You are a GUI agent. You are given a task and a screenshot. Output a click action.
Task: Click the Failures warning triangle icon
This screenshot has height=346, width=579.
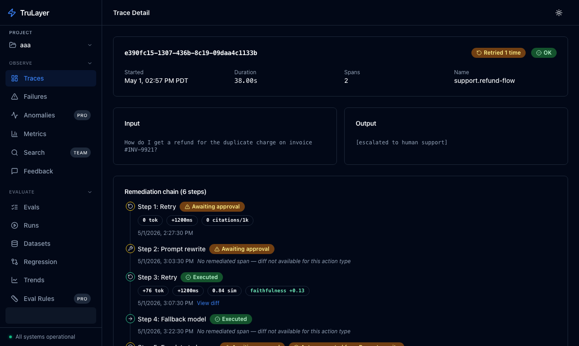[15, 97]
